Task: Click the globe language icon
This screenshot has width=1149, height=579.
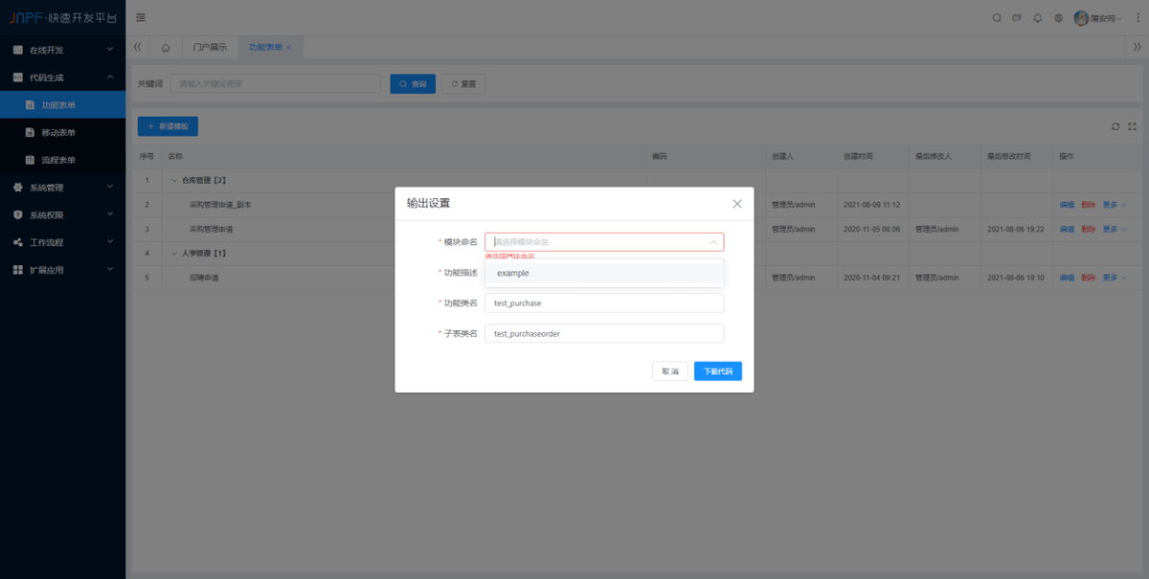Action: click(1058, 18)
